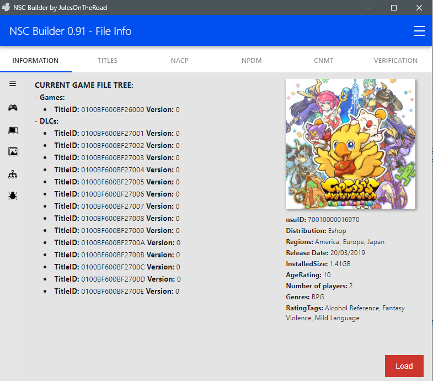The image size is (433, 381).
Task: Click the sidebar list-lines menu icon
Action: [13, 84]
